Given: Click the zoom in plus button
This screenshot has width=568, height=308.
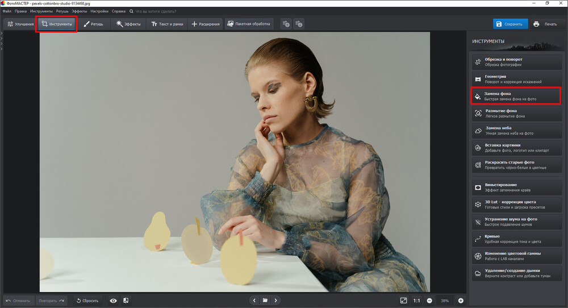Looking at the screenshot, I should coord(461,300).
